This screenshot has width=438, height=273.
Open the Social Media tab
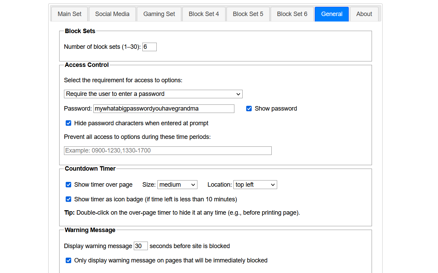pos(112,14)
